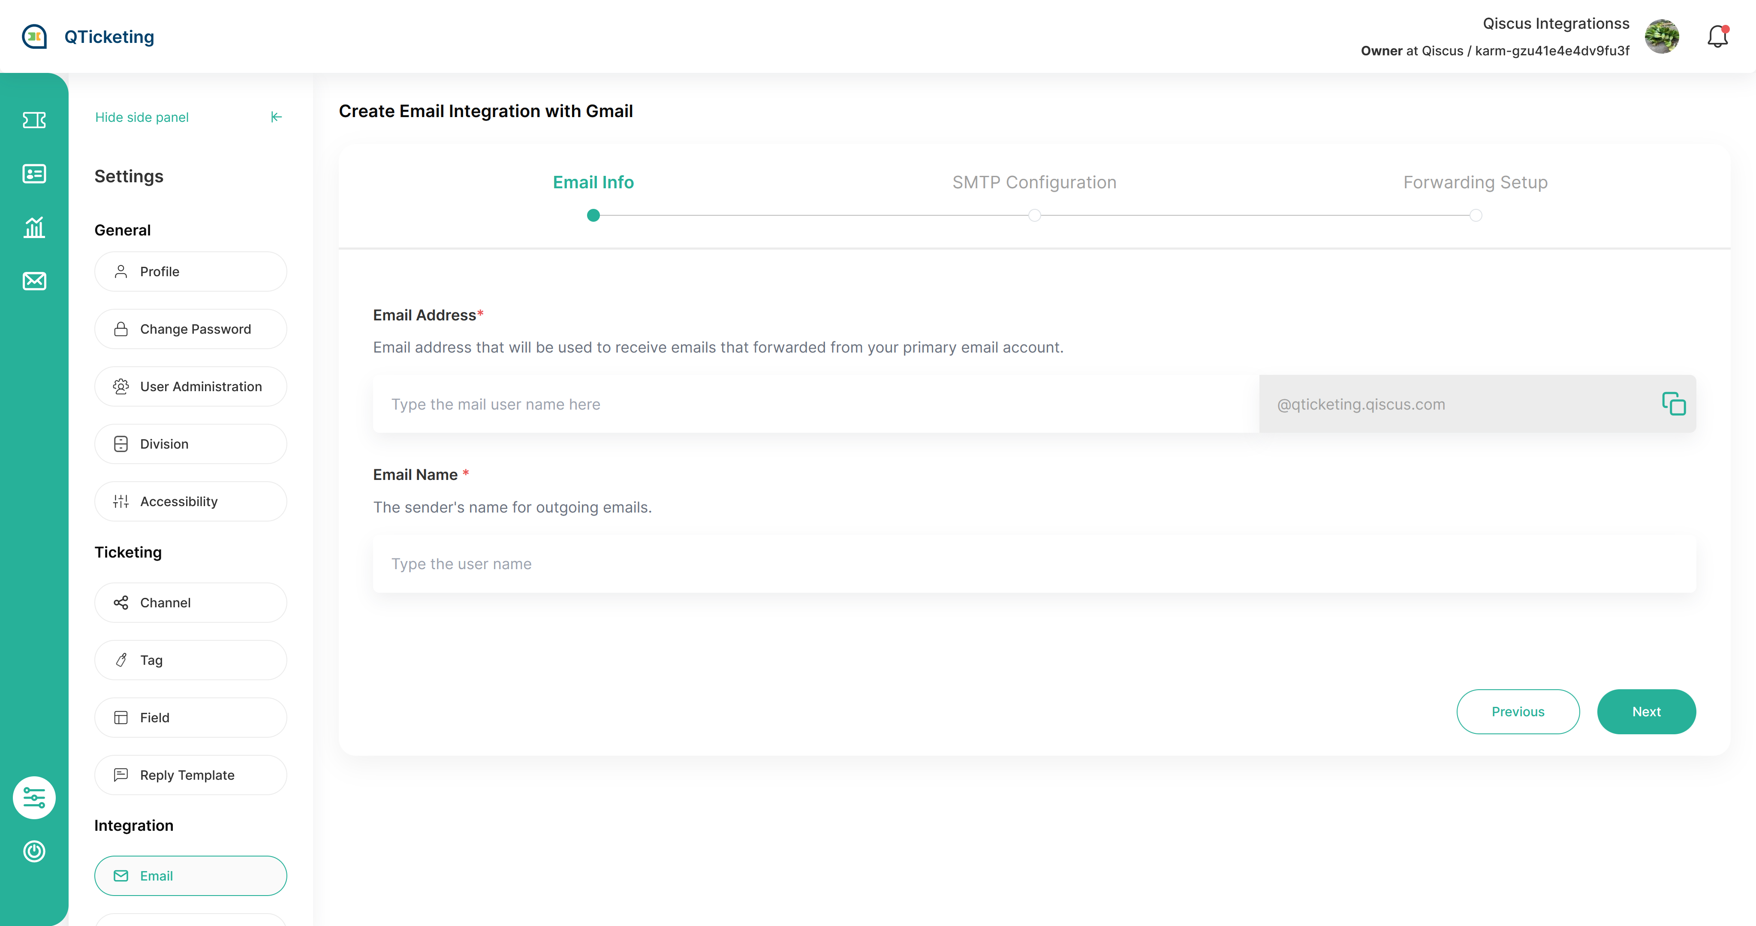The image size is (1756, 926).
Task: Open the contacts card icon in sidebar
Action: (x=34, y=174)
